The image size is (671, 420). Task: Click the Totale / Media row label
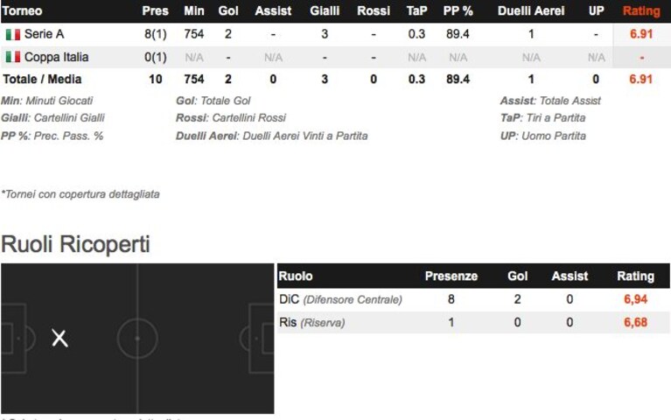tap(42, 80)
